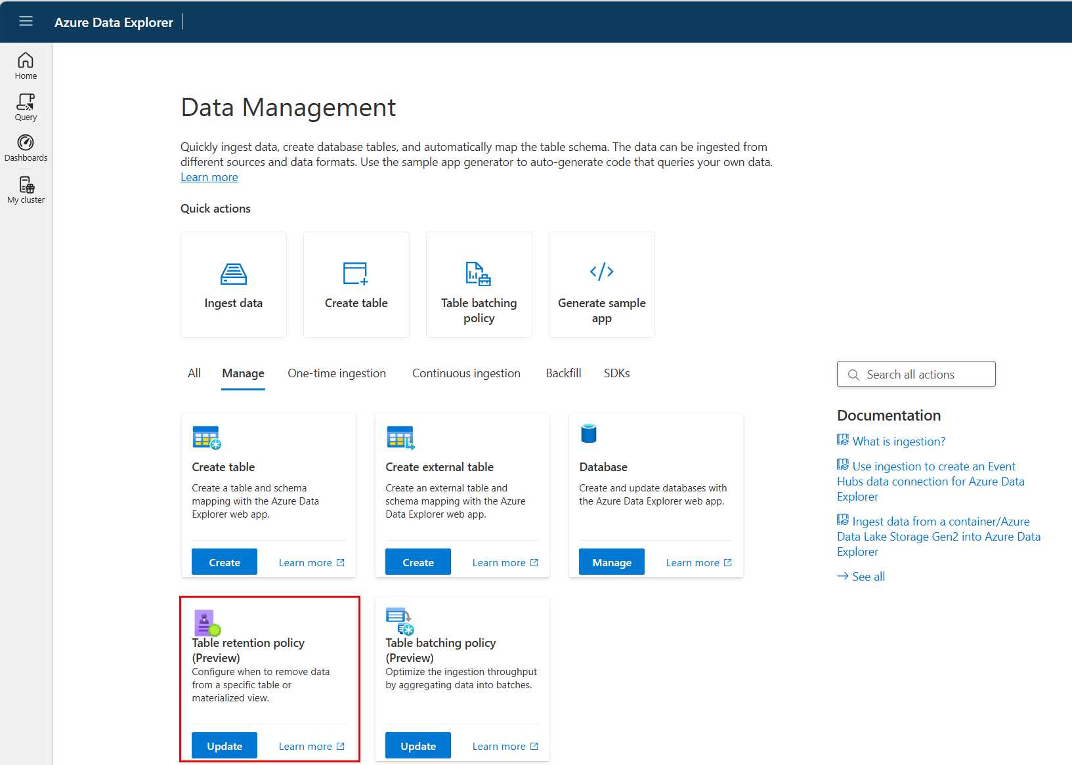Click the book icon beside What is ingestion
The image size is (1072, 765).
(843, 440)
